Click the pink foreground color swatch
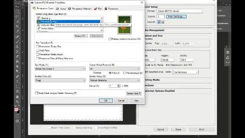This screenshot has width=245, height=138. click(x=16, y=109)
